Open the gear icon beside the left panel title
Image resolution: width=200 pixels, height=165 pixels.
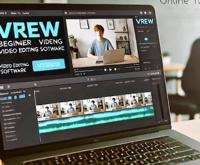24,92
